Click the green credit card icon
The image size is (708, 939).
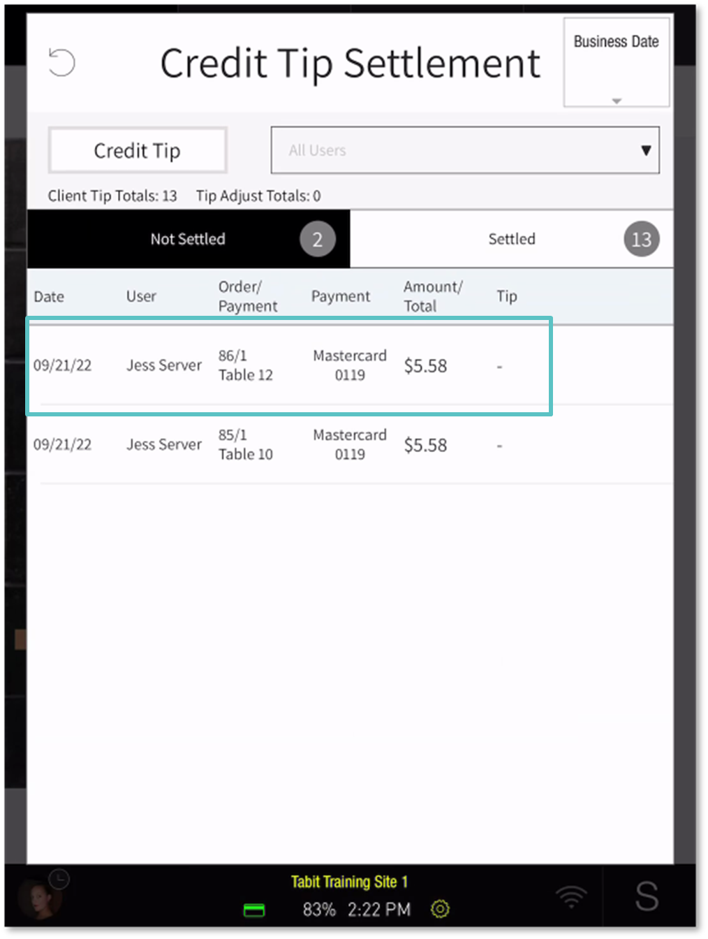[x=253, y=910]
